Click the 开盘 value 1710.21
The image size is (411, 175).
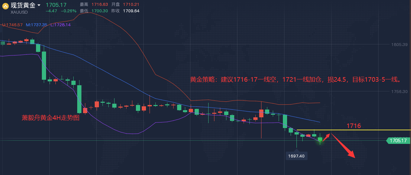pos(131,4)
